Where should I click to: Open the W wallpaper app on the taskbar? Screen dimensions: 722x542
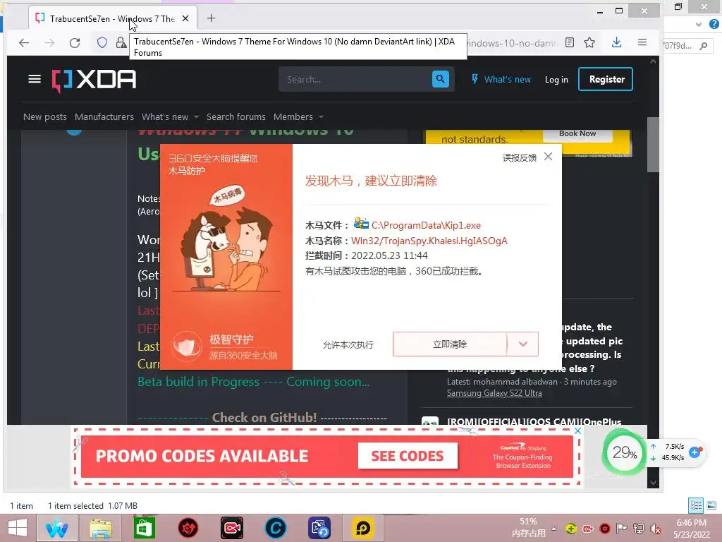(x=57, y=528)
